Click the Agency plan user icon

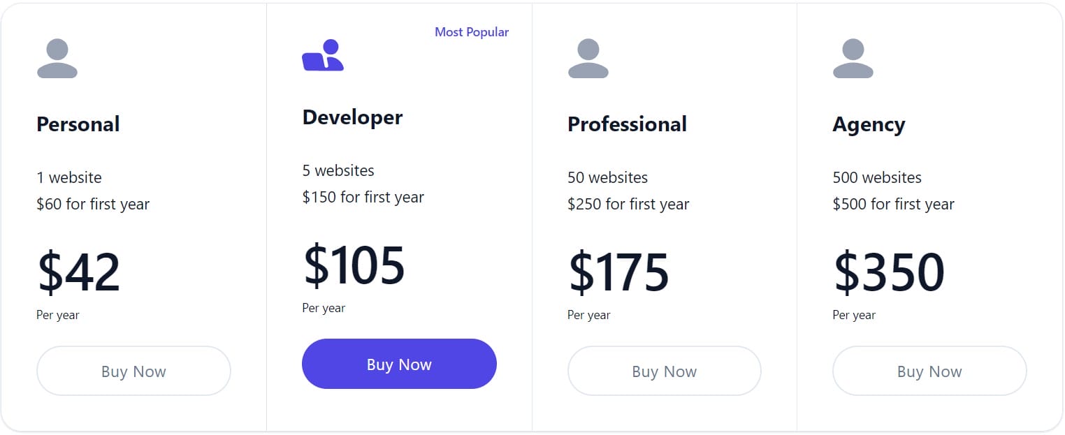coord(853,59)
